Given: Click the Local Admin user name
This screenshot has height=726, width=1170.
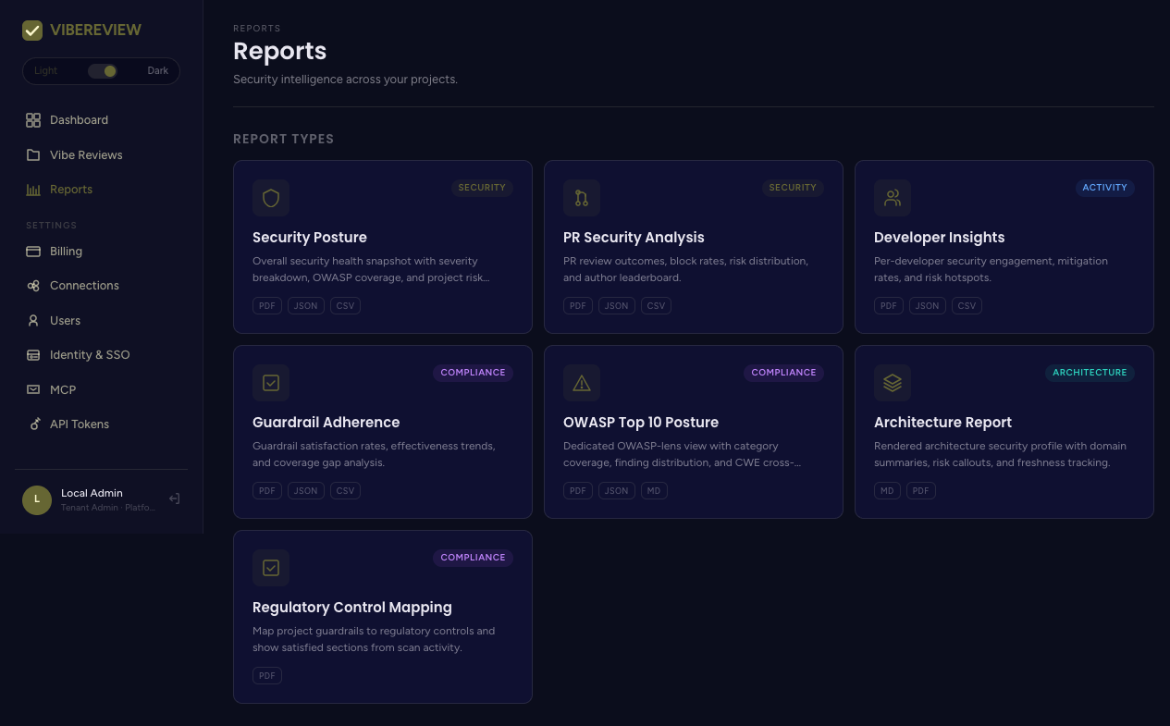Looking at the screenshot, I should point(92,493).
